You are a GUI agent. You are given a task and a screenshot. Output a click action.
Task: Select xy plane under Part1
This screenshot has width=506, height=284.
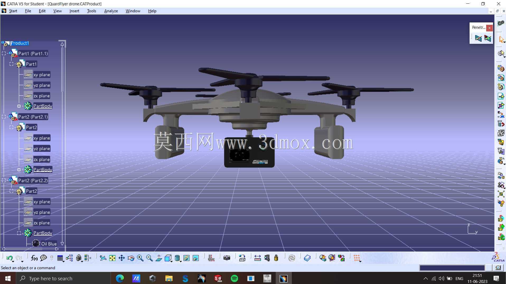click(x=42, y=75)
